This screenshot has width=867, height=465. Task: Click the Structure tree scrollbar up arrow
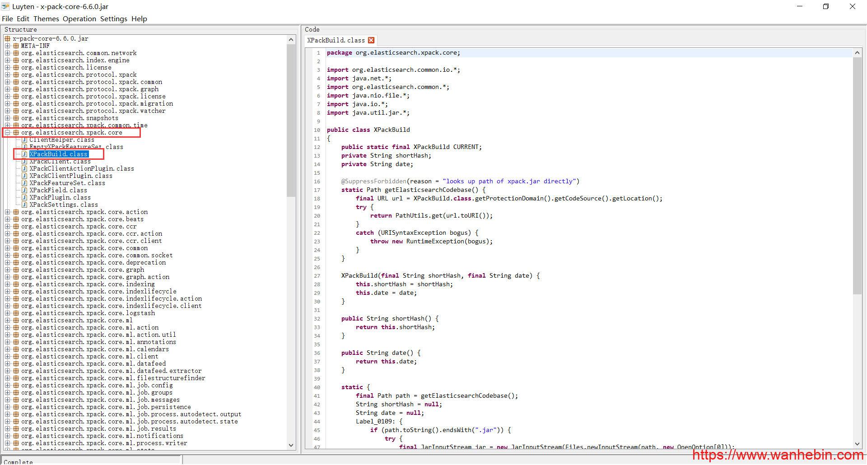291,39
